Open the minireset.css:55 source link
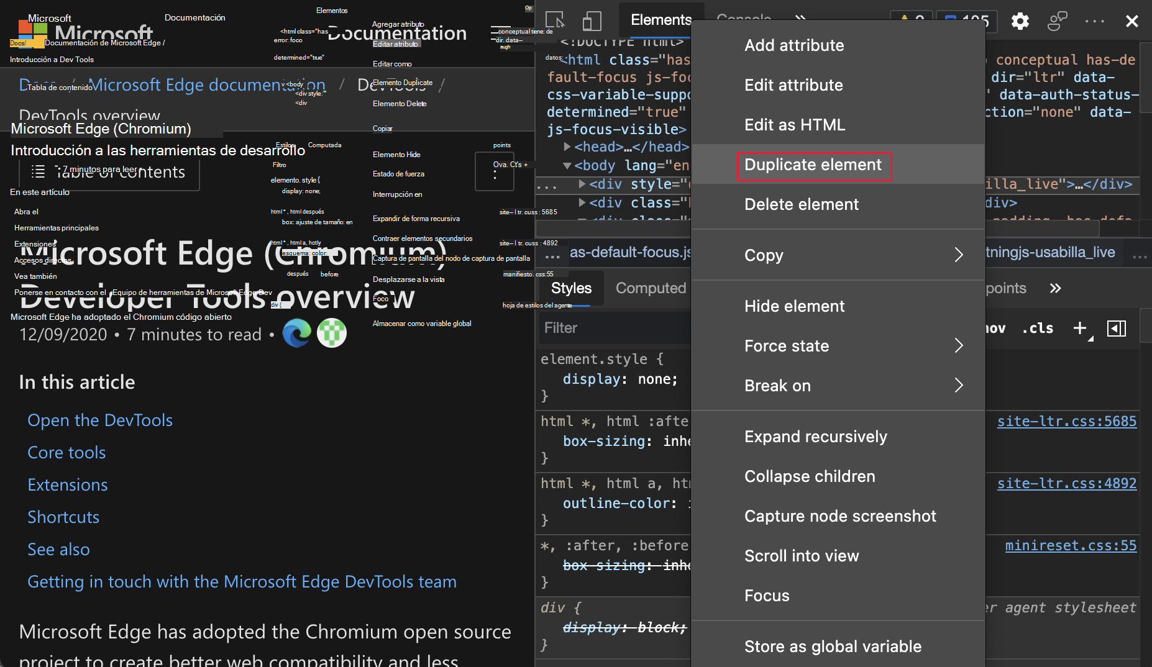 click(1071, 545)
